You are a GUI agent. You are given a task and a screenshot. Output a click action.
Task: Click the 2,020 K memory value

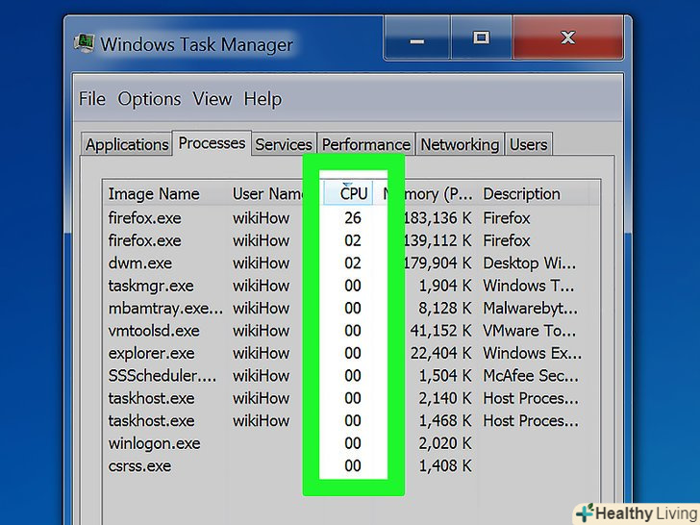coord(444,443)
